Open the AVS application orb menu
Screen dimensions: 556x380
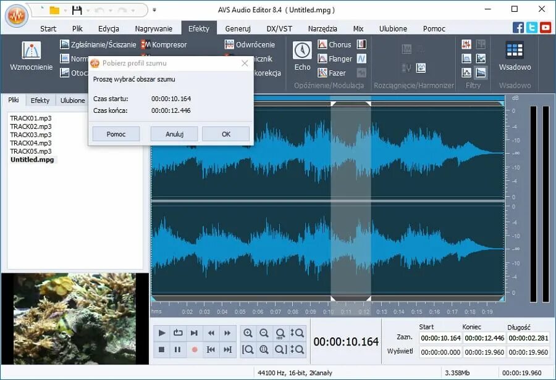click(x=16, y=15)
